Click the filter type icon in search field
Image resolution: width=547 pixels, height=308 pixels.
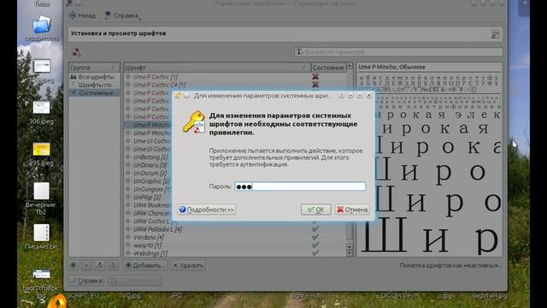click(x=299, y=52)
